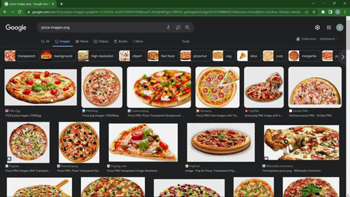Show more filter chips with right arrow

(343, 57)
